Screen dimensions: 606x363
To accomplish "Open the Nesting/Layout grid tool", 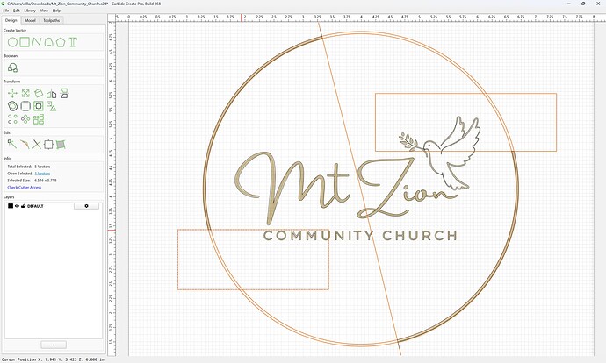I will click(x=39, y=119).
